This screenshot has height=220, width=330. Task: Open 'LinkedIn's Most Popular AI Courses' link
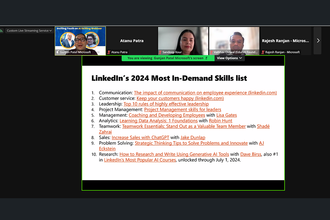140,160
